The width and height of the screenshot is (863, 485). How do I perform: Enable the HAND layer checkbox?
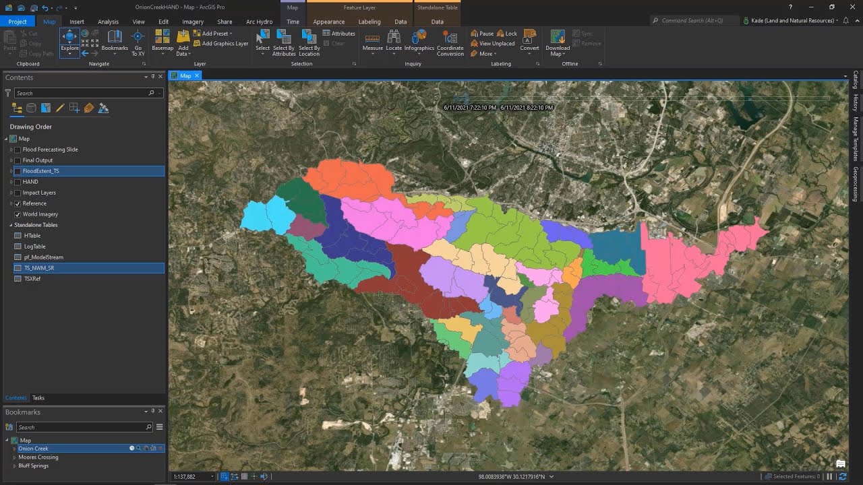[18, 182]
